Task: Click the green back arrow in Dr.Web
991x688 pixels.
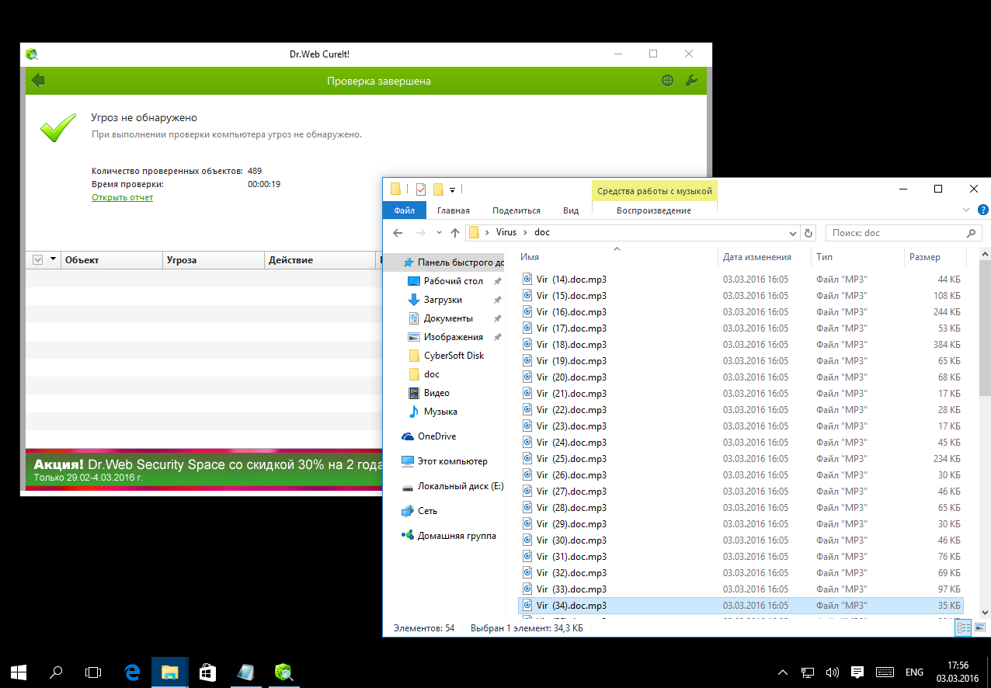Action: [38, 81]
